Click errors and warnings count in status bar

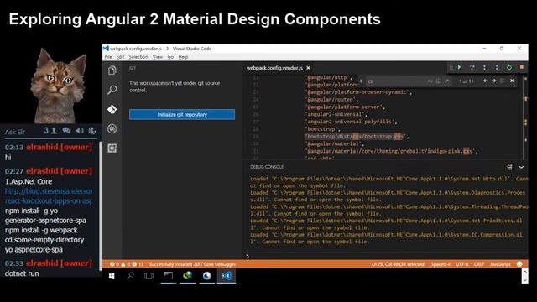127,264
